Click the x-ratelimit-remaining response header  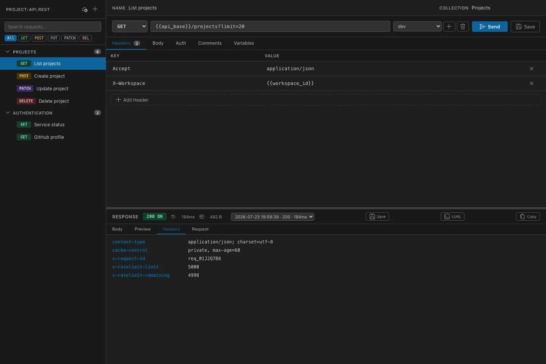(141, 275)
